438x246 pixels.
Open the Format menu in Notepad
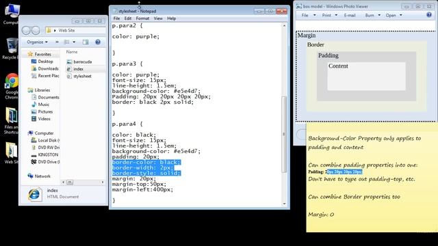point(142,18)
